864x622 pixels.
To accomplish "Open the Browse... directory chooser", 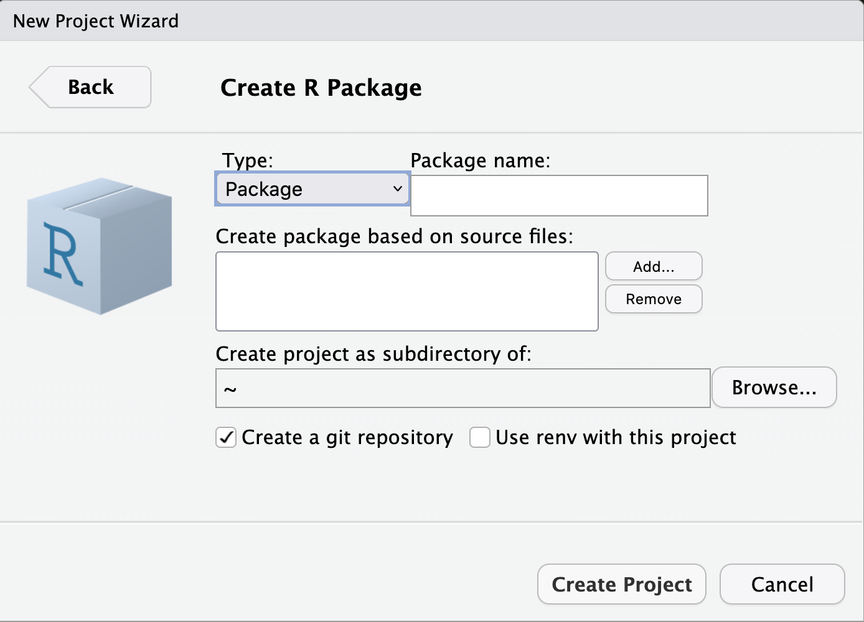I will 774,388.
